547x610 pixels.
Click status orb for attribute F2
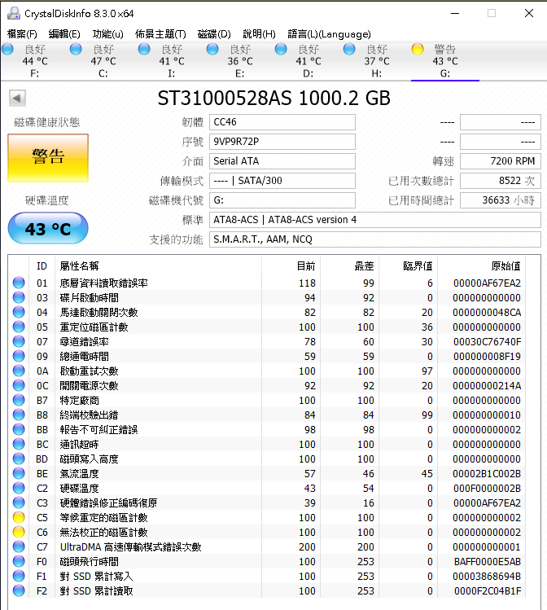click(19, 591)
